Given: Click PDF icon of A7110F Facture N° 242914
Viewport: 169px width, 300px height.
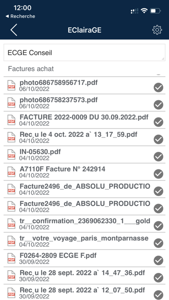Looking at the screenshot, I should pos(11,172).
